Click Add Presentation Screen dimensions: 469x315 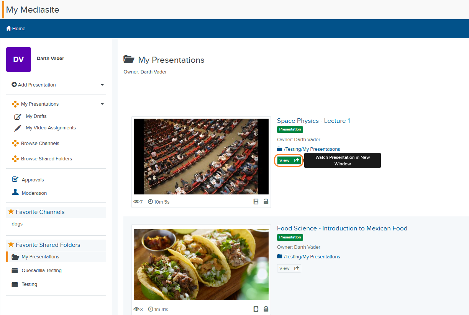[37, 85]
